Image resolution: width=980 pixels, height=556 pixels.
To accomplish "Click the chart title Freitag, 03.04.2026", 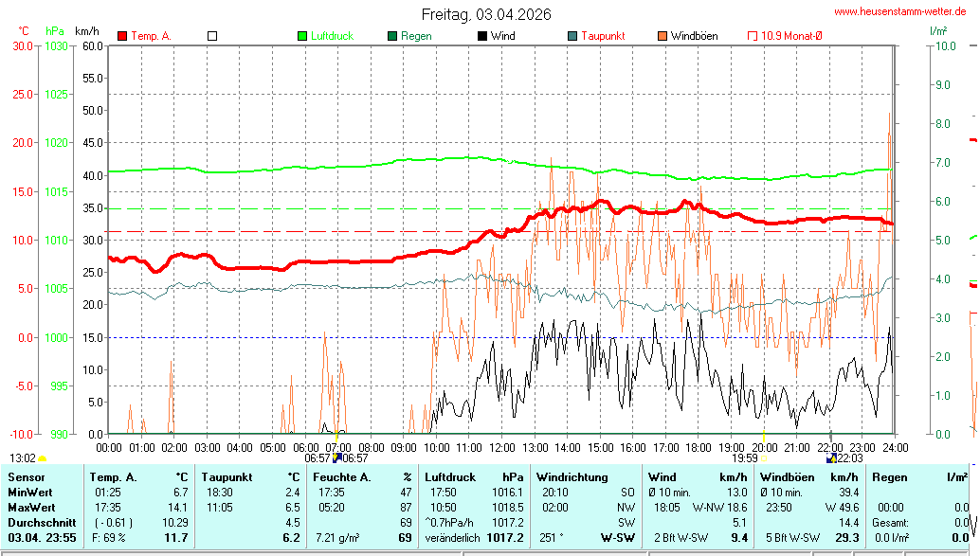I will point(486,14).
